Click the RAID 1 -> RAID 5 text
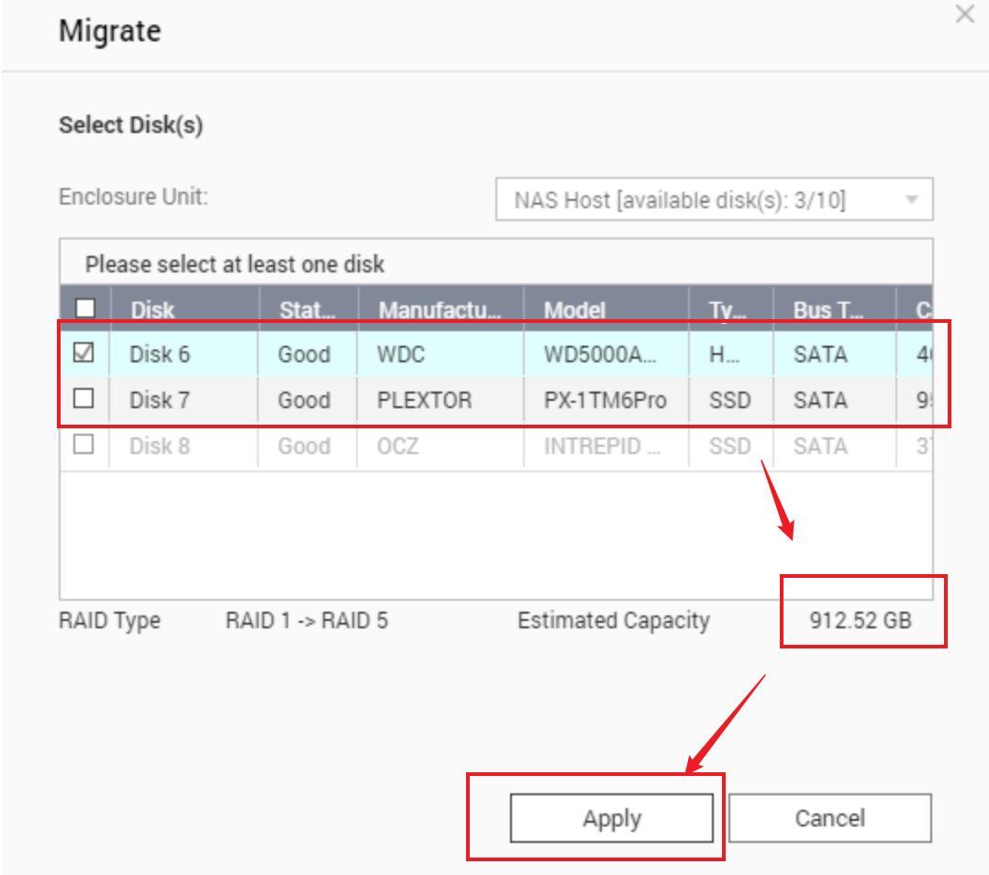This screenshot has width=989, height=875. [x=306, y=620]
